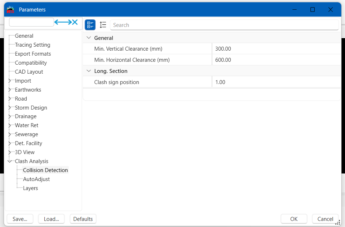Click the tree filter text box
Screen dimensions: 345x227
click(31, 22)
